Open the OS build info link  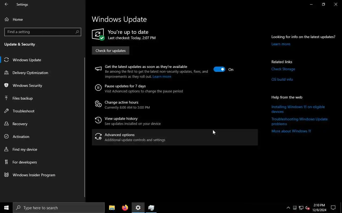pyautogui.click(x=282, y=79)
